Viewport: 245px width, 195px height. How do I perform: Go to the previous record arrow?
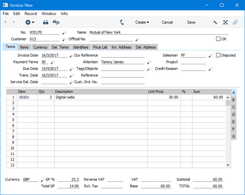pos(5,22)
